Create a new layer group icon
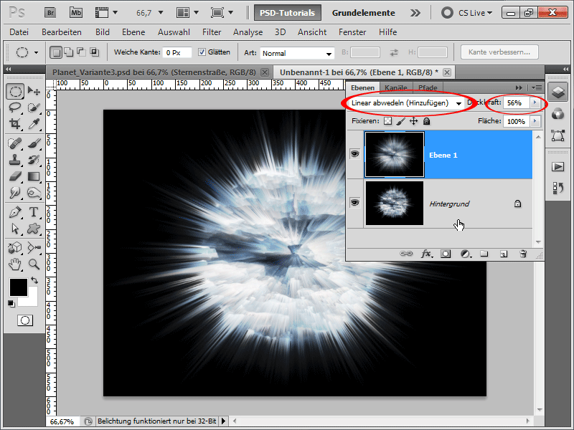 484,254
